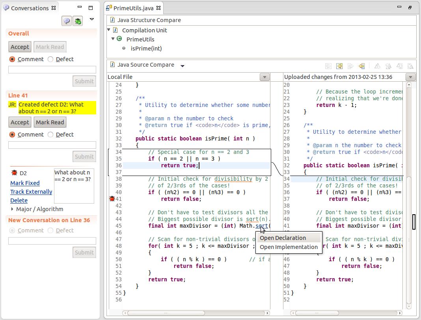
Task: Click the right-side vertical scrollbar
Action: [x=409, y=196]
